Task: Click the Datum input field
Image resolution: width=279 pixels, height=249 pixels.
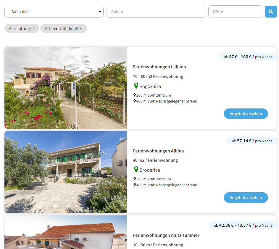Action: coord(156,12)
